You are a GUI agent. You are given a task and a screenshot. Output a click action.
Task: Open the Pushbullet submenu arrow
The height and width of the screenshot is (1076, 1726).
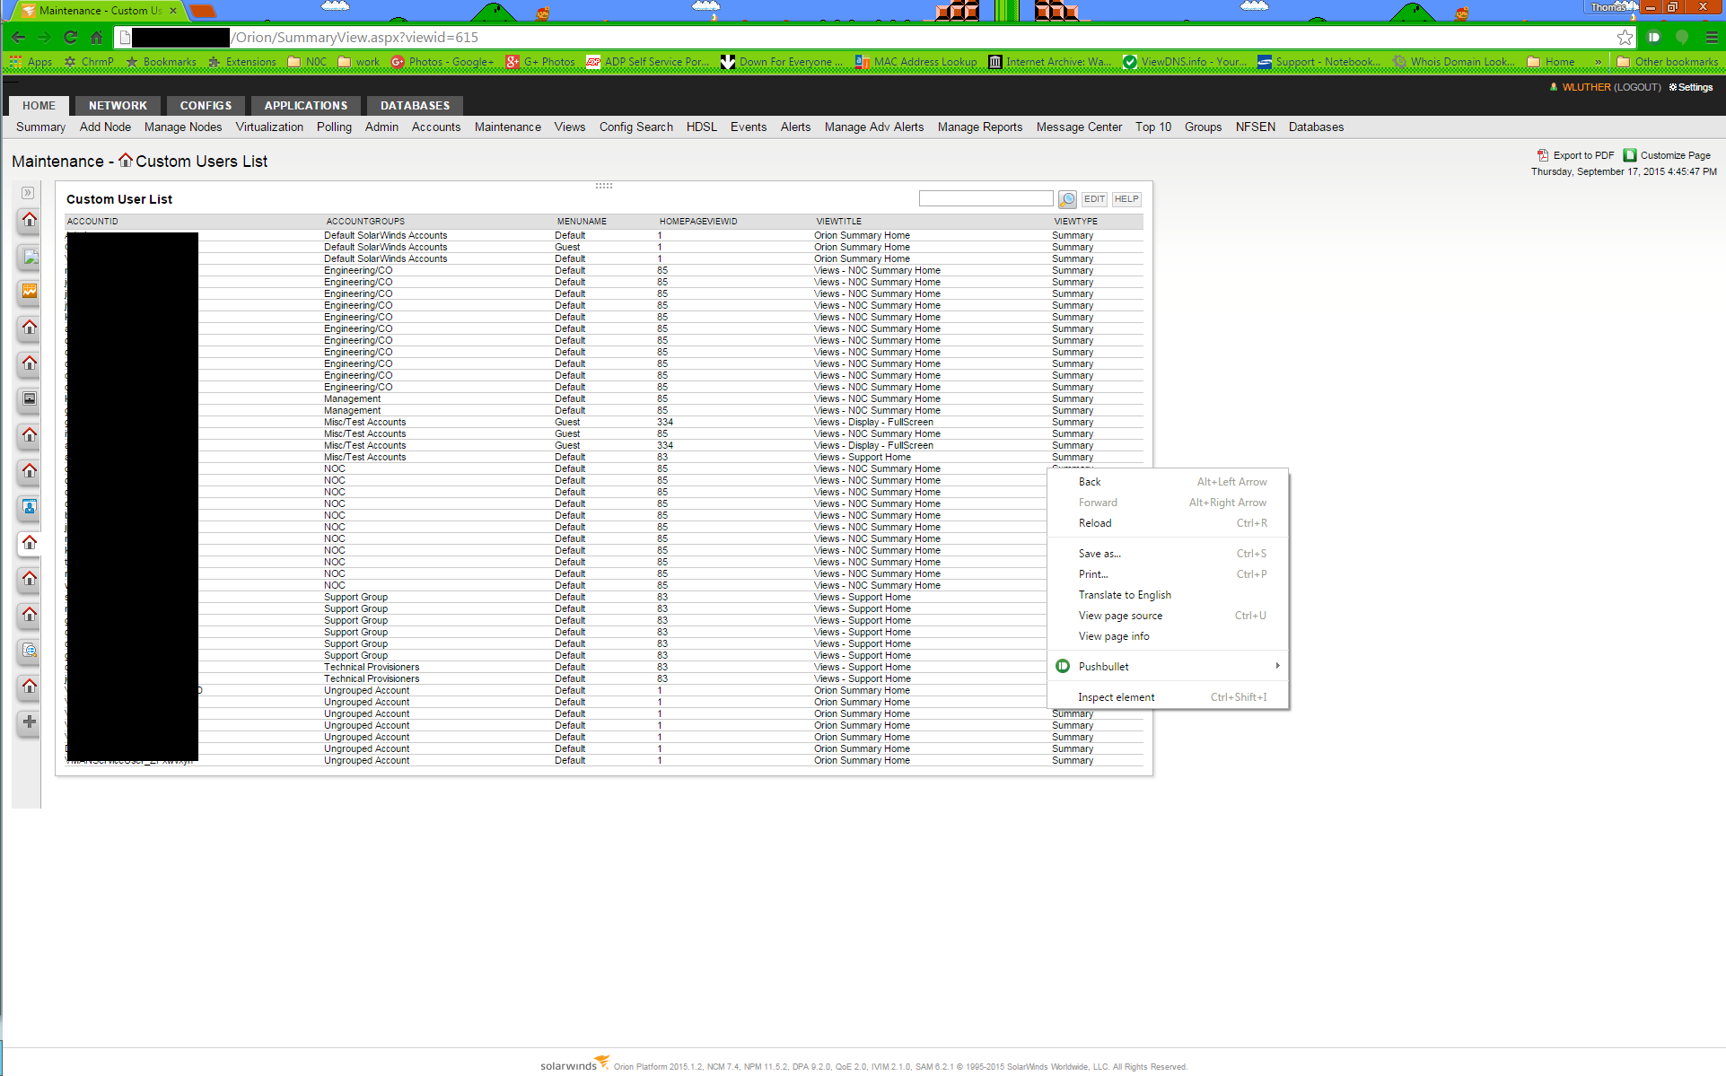click(1278, 666)
